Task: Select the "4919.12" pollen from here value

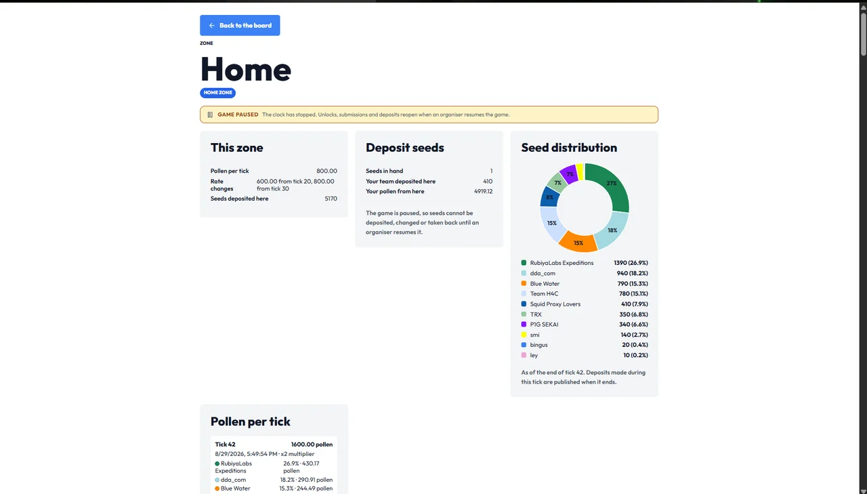Action: tap(483, 191)
